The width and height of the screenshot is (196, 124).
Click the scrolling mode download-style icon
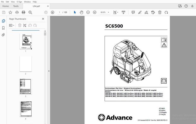coord(123,12)
